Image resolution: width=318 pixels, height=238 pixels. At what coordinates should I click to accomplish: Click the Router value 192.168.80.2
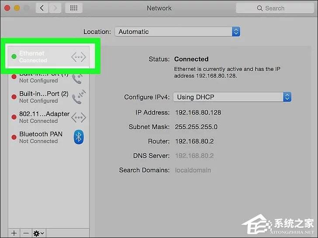tap(194, 141)
